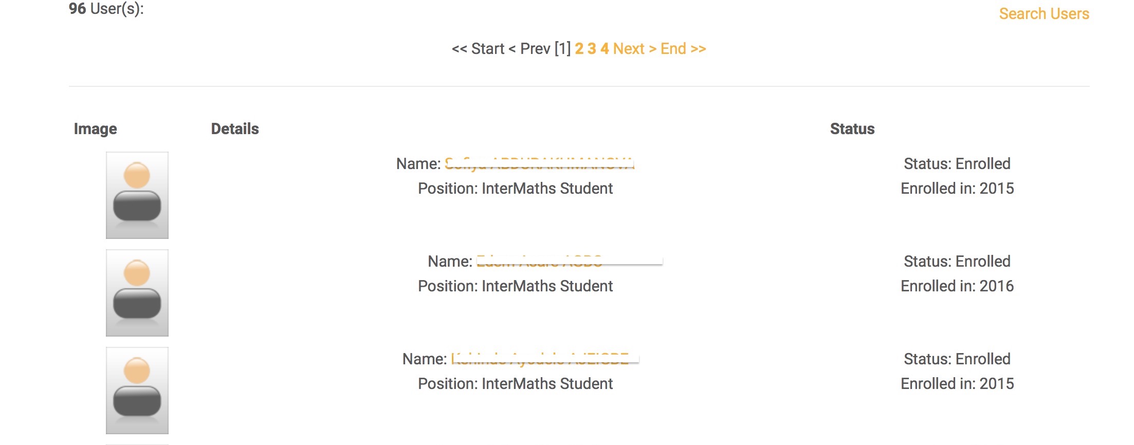Click the Status column header
This screenshot has height=445, width=1134.
tap(852, 129)
